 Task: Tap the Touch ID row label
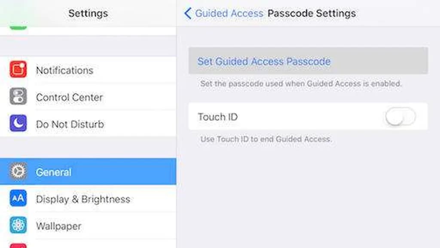click(x=217, y=116)
